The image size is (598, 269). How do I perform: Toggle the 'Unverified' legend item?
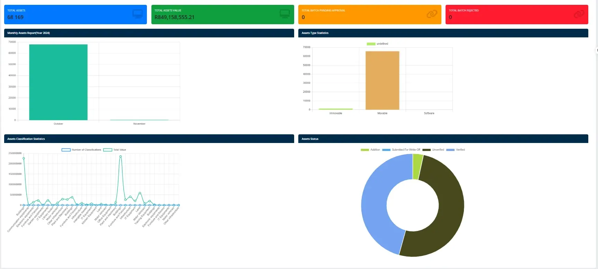(433, 150)
